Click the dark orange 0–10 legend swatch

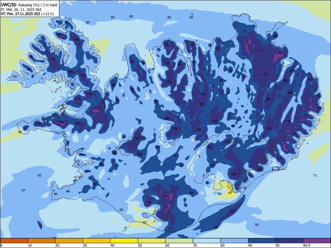click(x=14, y=241)
